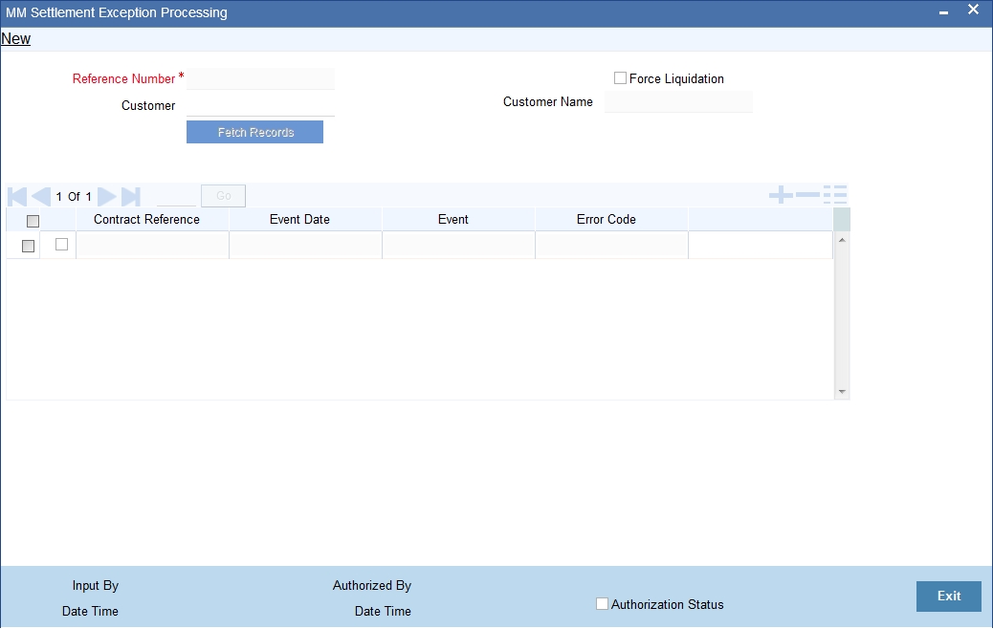Select the first row Event cell
The width and height of the screenshot is (993, 629).
point(458,245)
